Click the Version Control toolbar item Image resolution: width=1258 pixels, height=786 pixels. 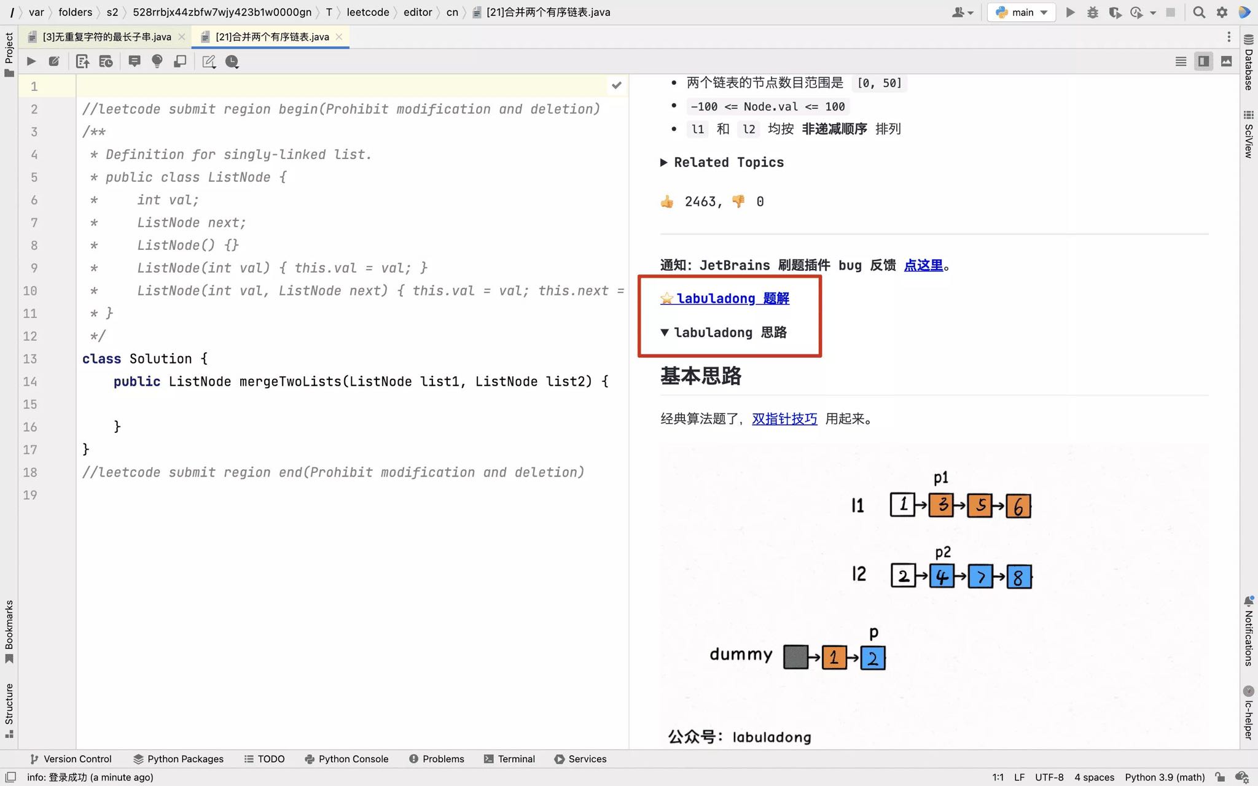click(70, 758)
